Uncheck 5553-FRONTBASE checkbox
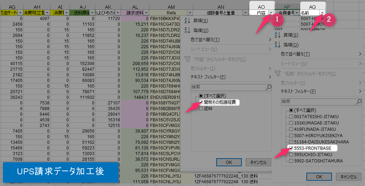The image size is (365, 186). [x=291, y=148]
